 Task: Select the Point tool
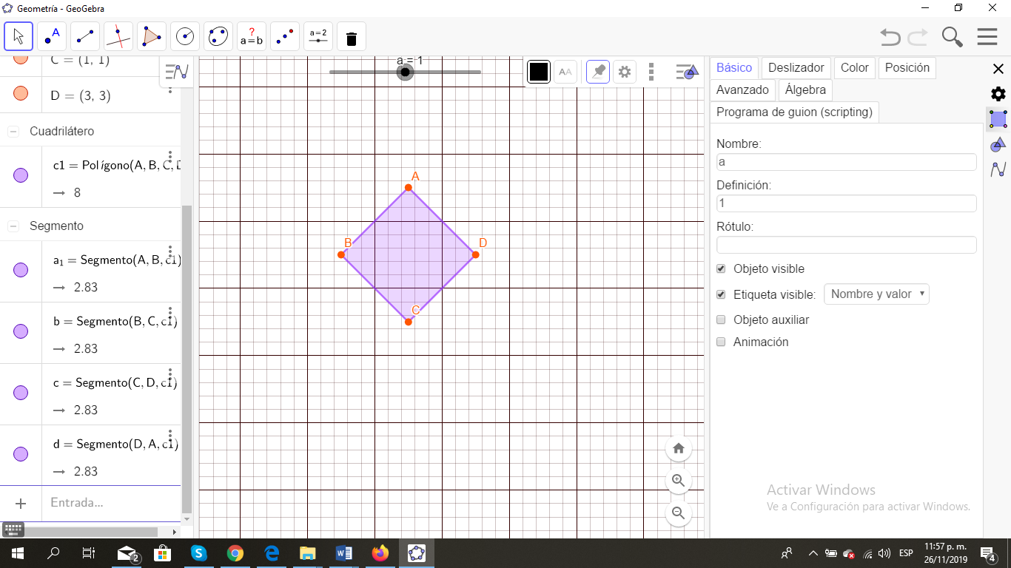(52, 35)
